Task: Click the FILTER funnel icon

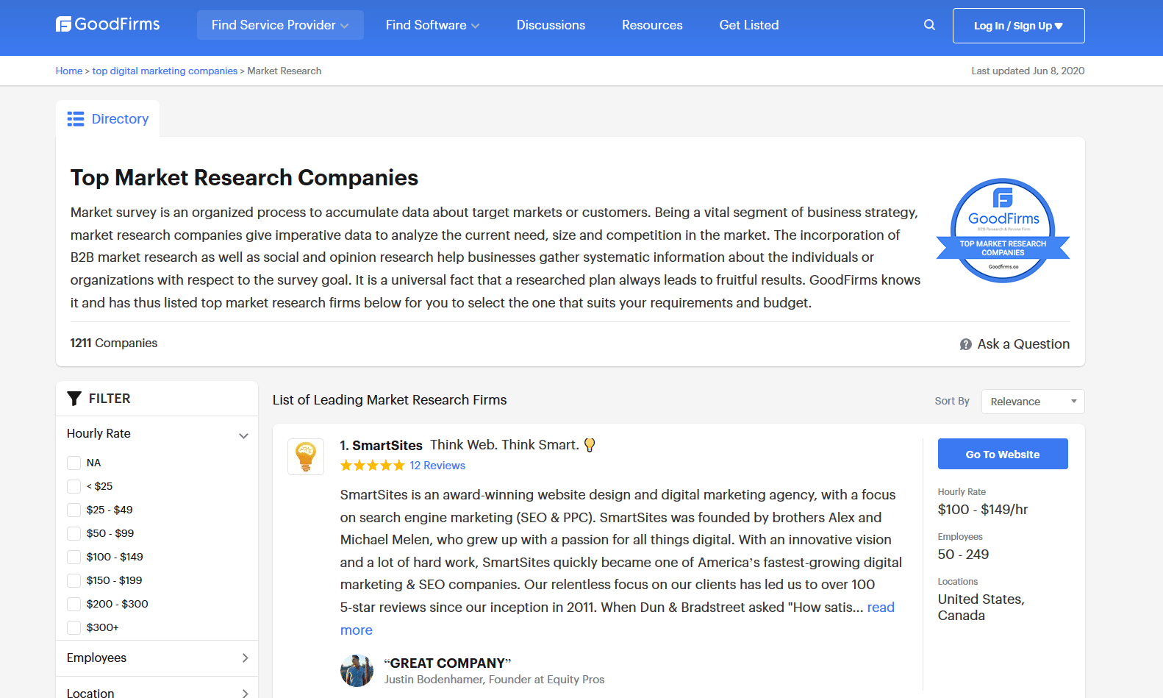Action: [x=74, y=399]
